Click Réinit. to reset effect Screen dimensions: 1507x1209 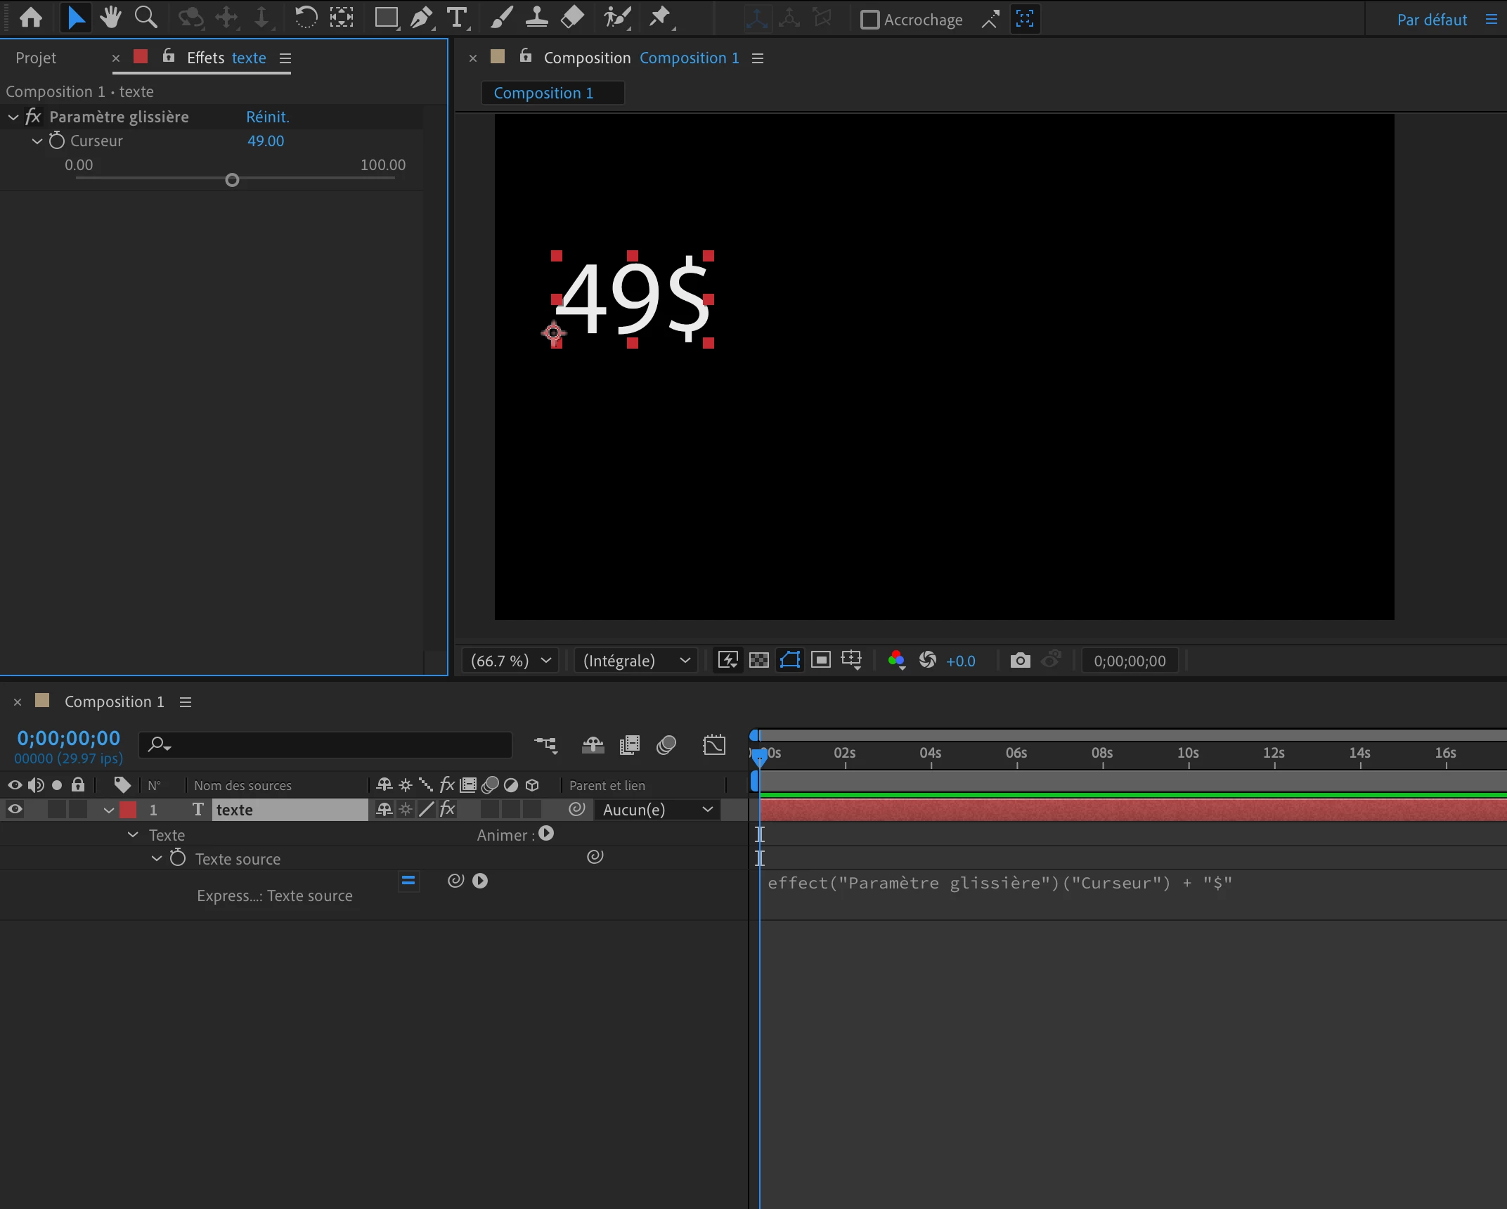[x=267, y=117]
